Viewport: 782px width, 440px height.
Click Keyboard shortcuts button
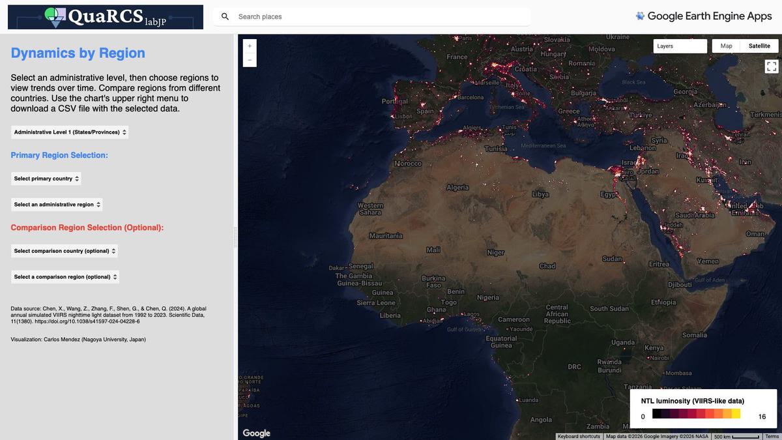tap(579, 436)
